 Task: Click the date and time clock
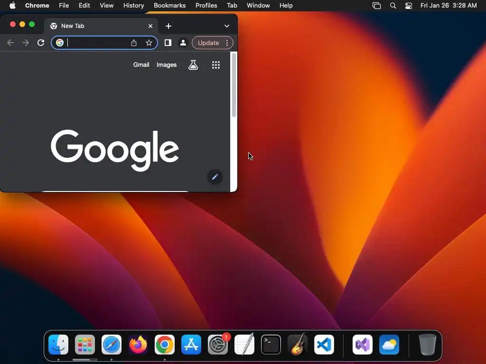tap(449, 6)
